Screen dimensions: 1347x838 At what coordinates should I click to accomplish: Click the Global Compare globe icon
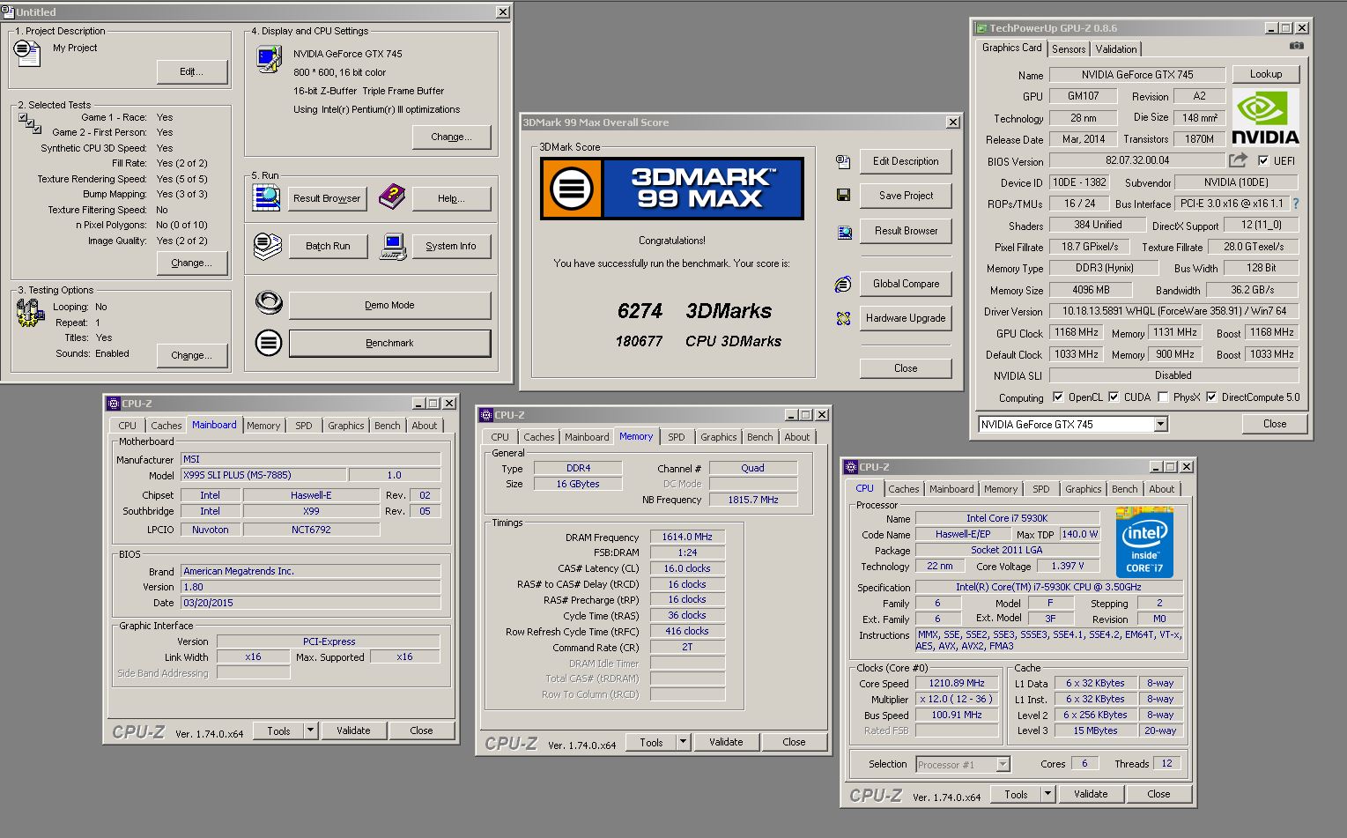tap(843, 284)
